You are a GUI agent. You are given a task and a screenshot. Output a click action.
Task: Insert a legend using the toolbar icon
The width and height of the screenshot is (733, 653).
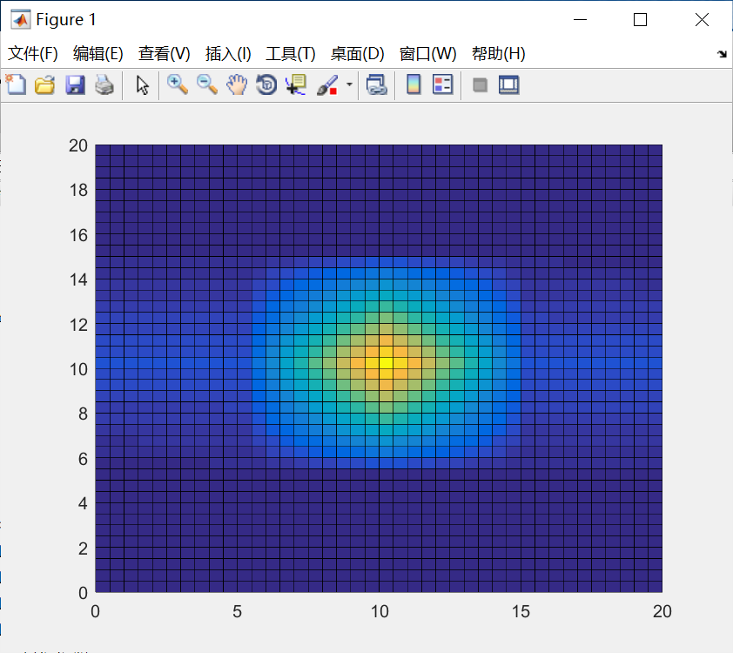pos(443,84)
